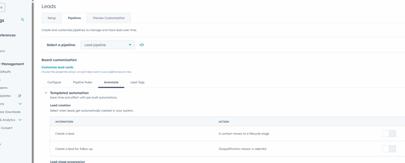405x163 pixels.
Task: Click the search icon in settings sidebar
Action: [x=23, y=19]
